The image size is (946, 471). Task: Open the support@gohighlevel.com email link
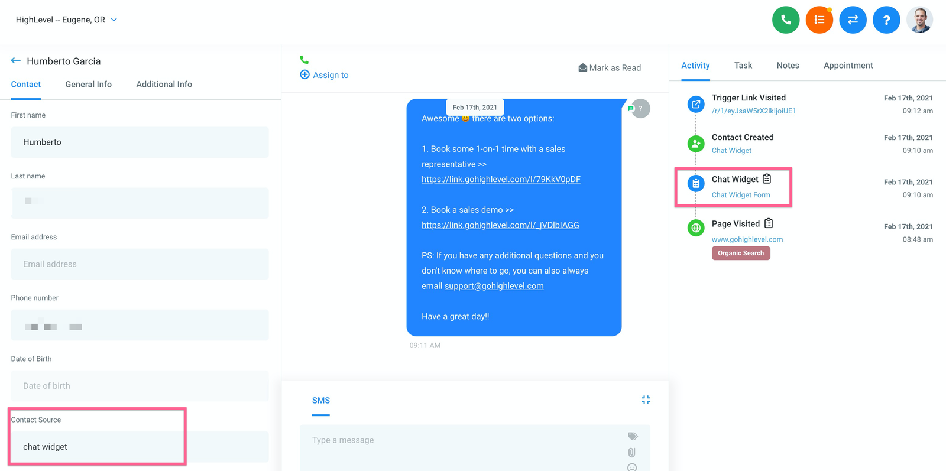click(x=494, y=286)
